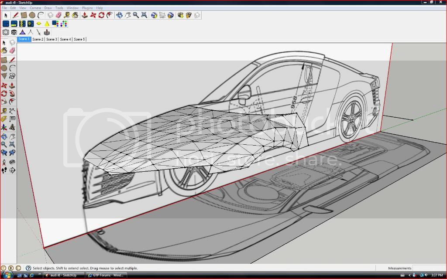Select the Look Around eye tool
Viewport: 447px width, 279px height.
click(x=12, y=162)
